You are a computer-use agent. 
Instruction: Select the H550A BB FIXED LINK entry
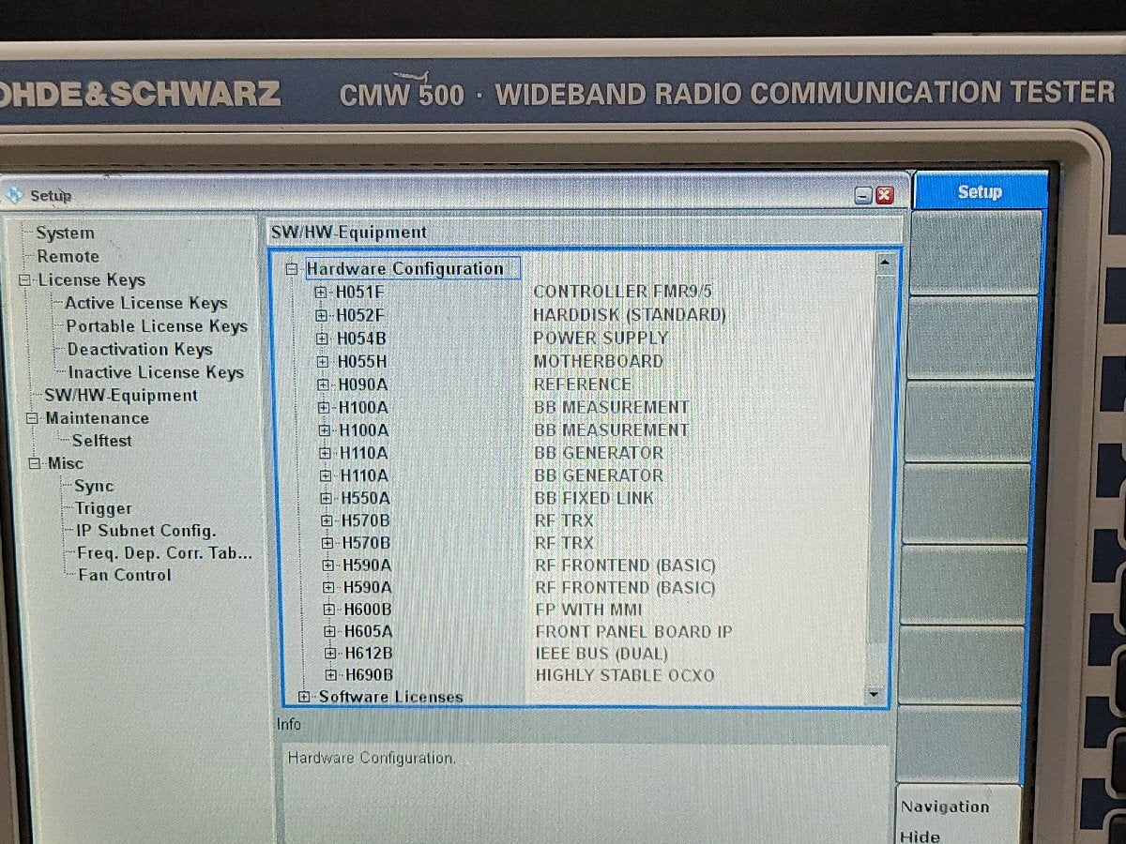point(368,498)
